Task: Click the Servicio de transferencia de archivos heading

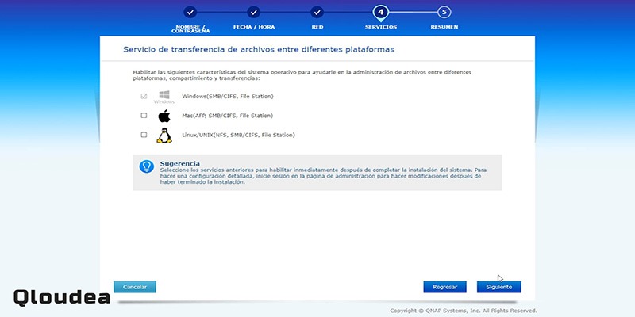Action: click(259, 49)
